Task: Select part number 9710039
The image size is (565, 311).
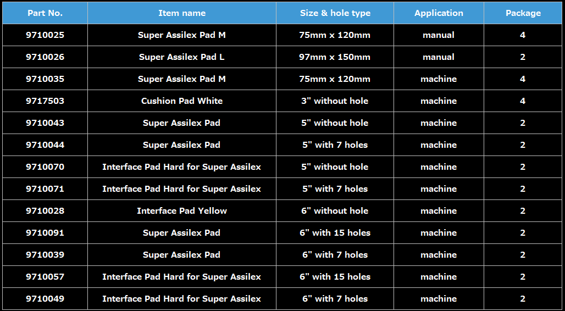Action: pos(45,255)
